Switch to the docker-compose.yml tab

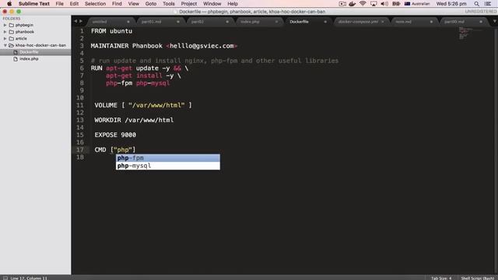358,22
